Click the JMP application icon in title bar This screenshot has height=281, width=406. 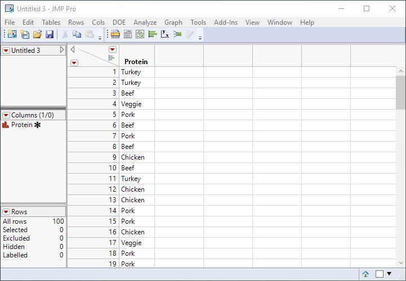tap(10, 8)
